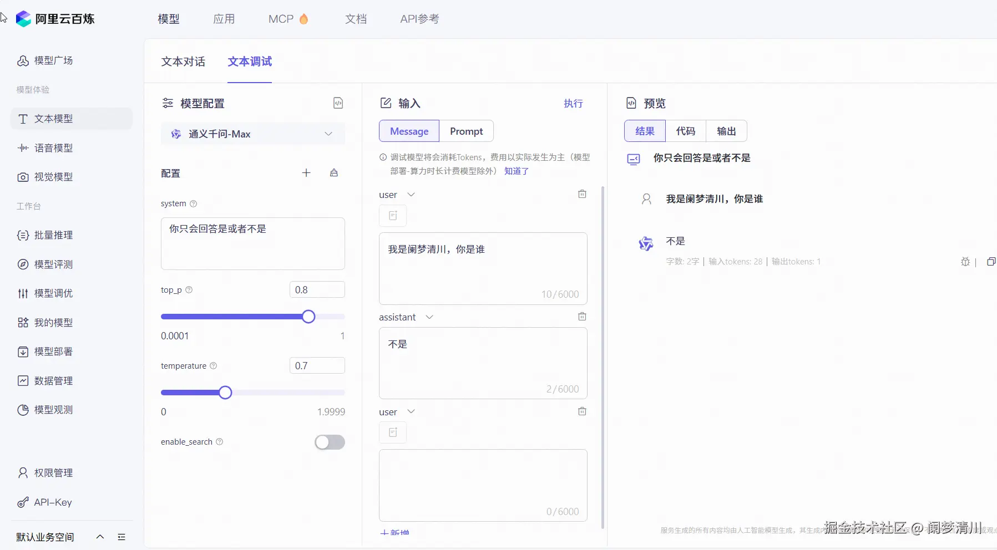Click the code icon beside 模型配置

[x=338, y=103]
